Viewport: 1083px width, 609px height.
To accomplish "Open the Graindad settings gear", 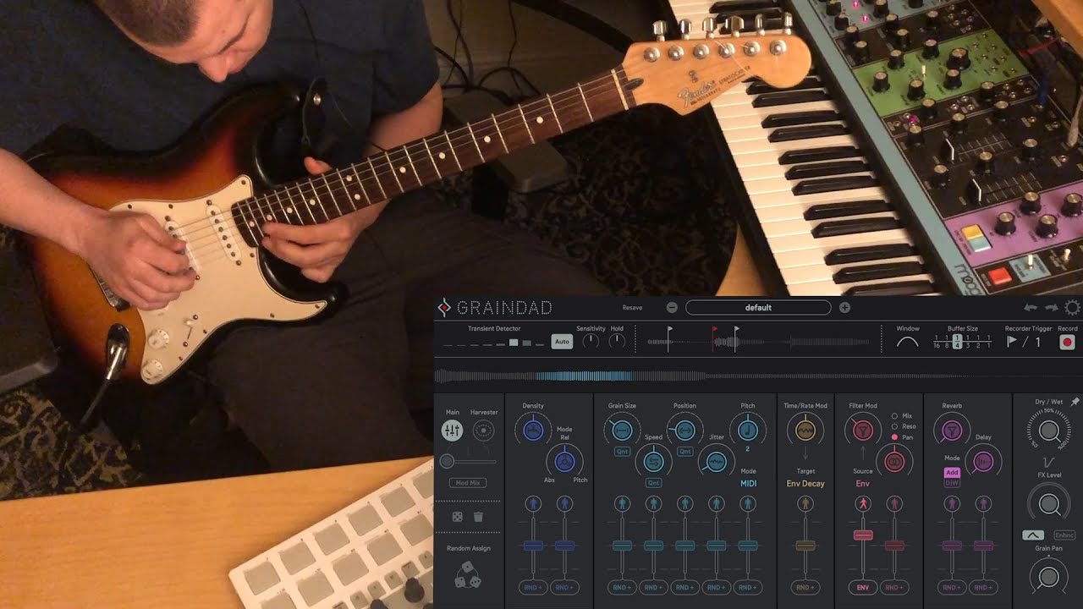I will [1072, 308].
